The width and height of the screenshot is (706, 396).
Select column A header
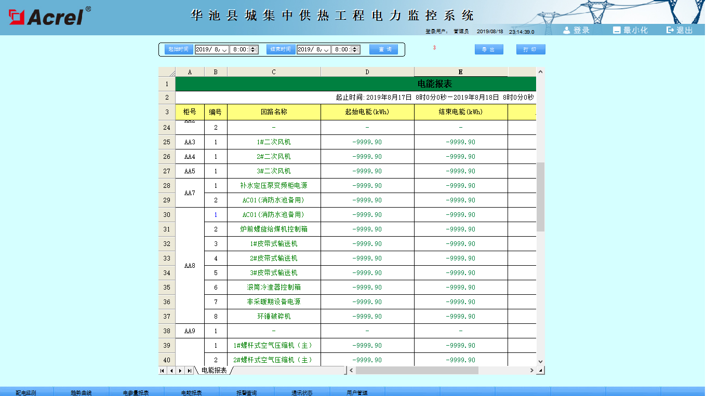pos(190,72)
